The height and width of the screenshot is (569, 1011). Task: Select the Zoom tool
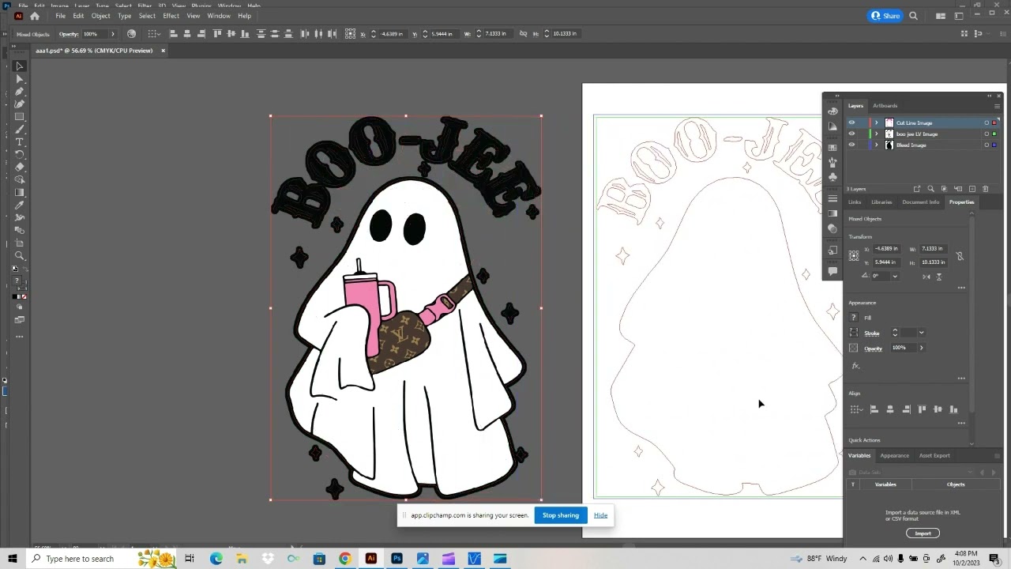20,255
